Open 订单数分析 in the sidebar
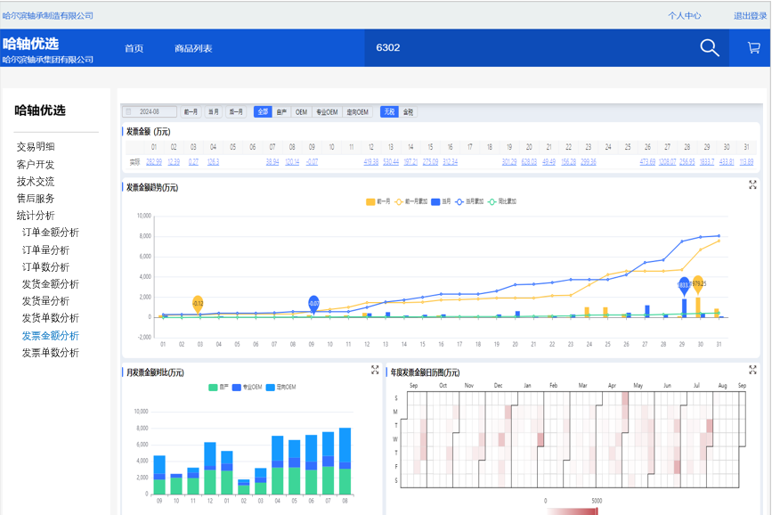 45,267
